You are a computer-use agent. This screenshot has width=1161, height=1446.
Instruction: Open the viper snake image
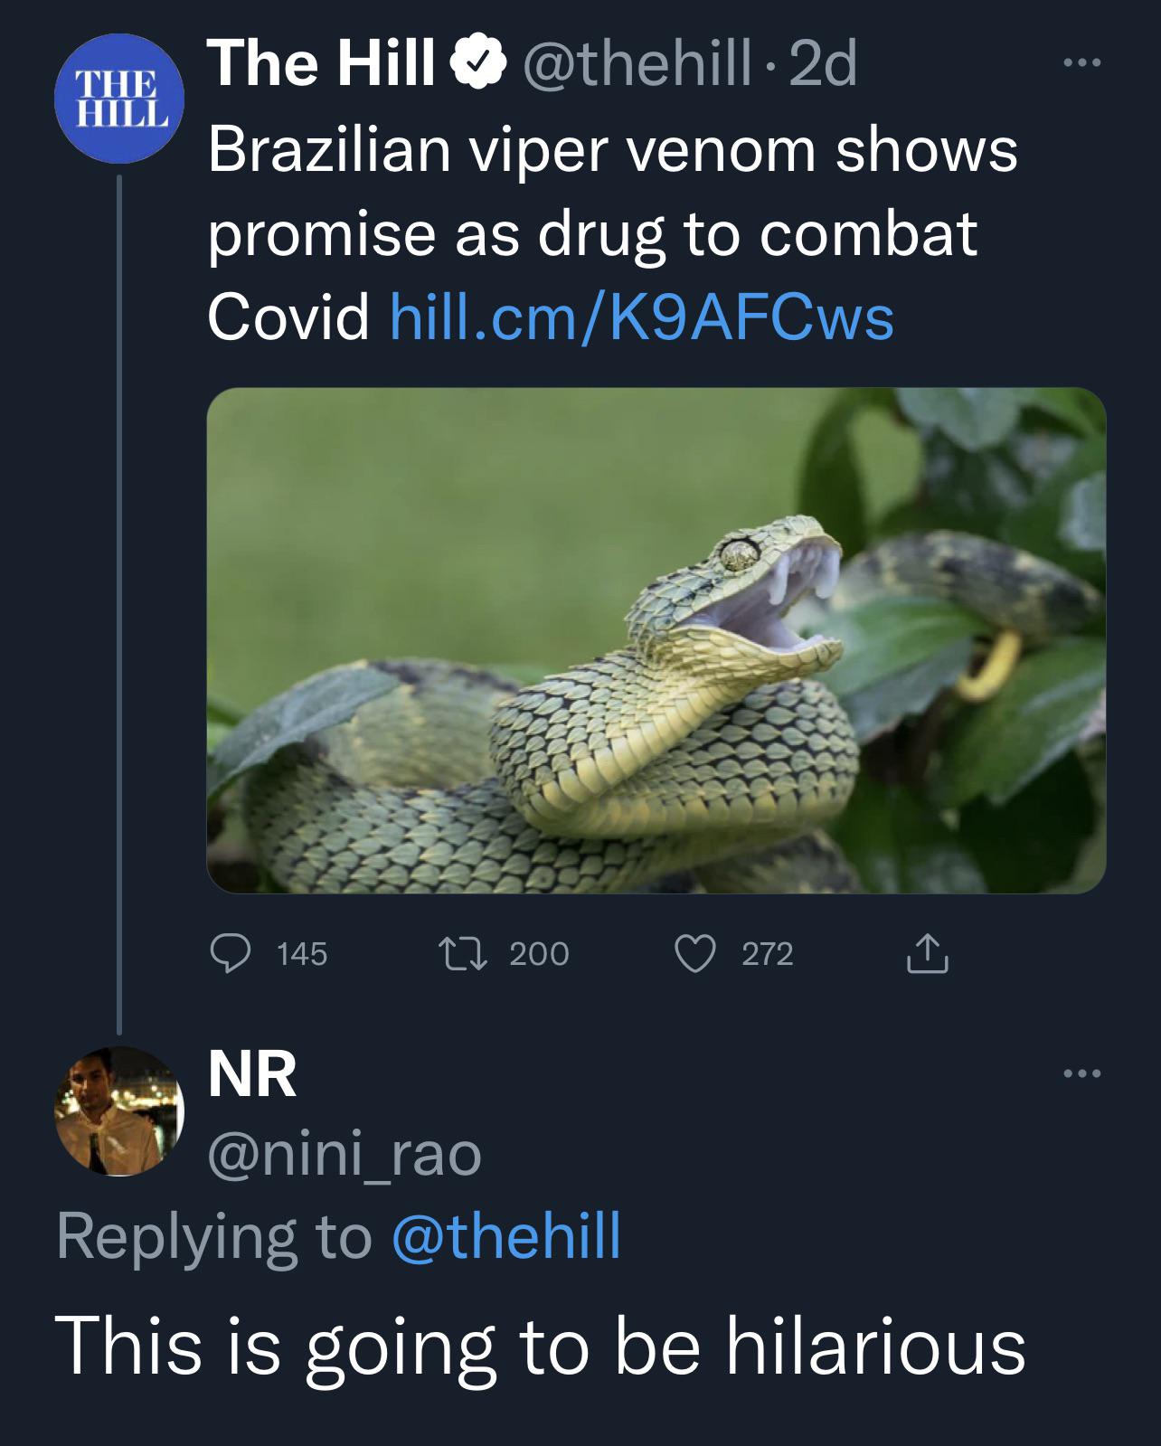click(656, 641)
